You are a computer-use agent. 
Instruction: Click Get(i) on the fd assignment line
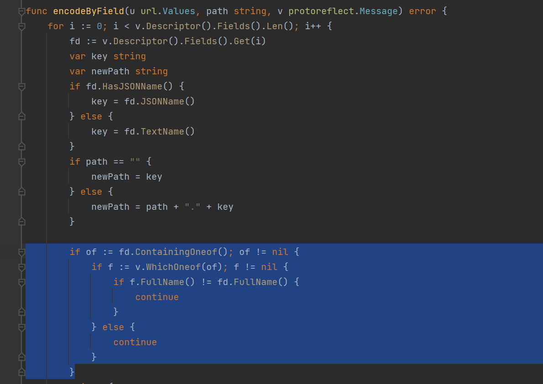250,42
